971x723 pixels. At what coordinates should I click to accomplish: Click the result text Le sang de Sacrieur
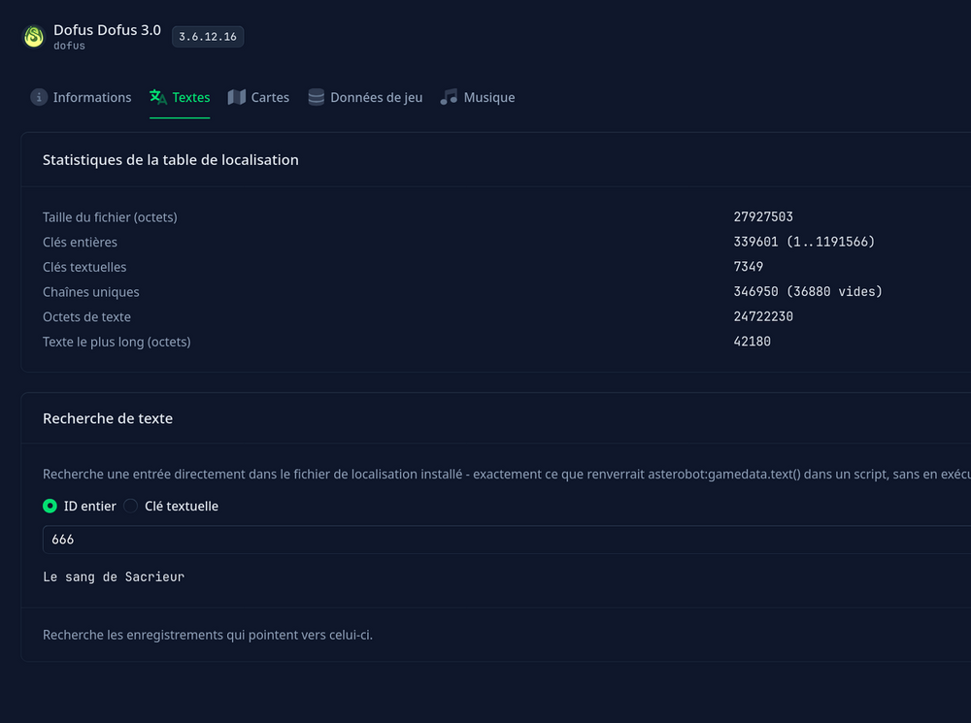[114, 576]
